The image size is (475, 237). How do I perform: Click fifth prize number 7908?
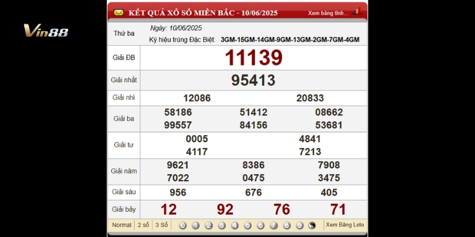[329, 165]
